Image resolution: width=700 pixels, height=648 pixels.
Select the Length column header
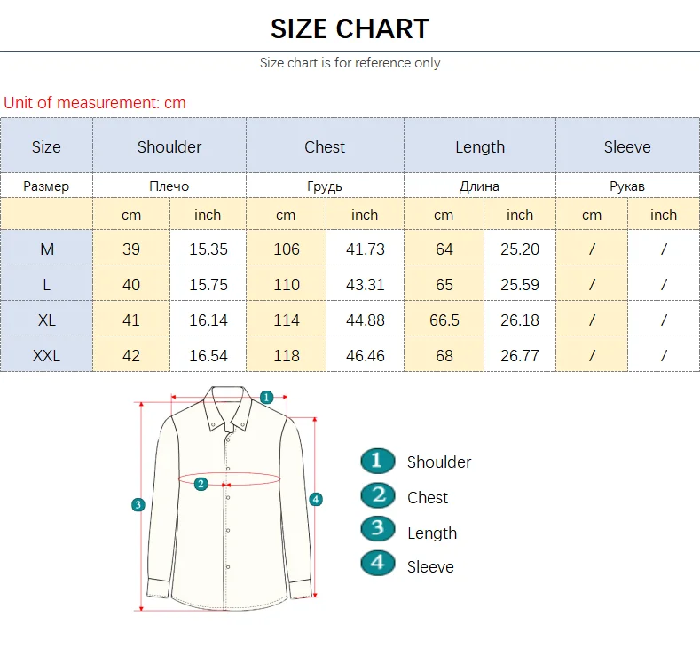pyautogui.click(x=480, y=147)
